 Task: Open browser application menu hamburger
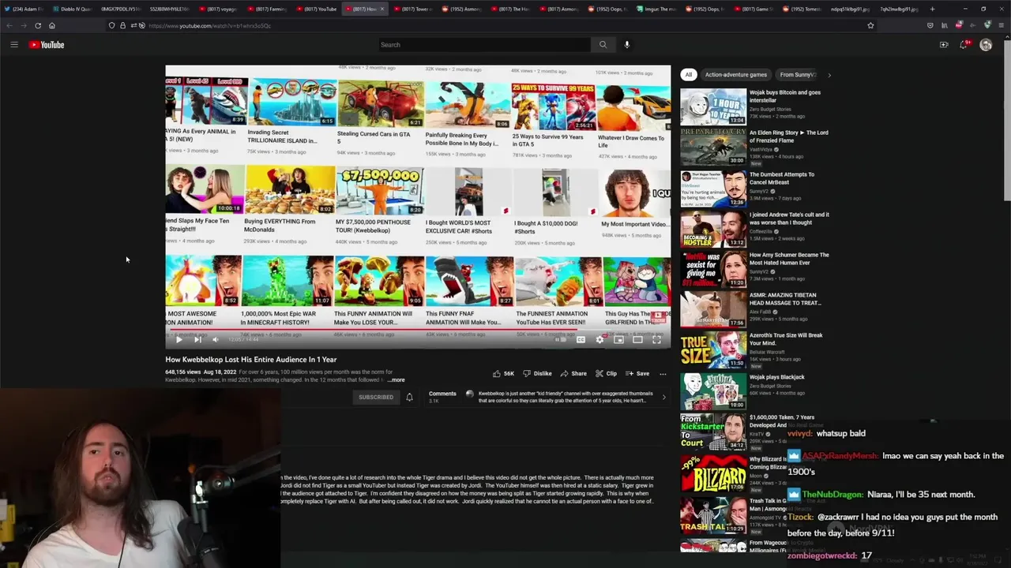[x=1000, y=25]
